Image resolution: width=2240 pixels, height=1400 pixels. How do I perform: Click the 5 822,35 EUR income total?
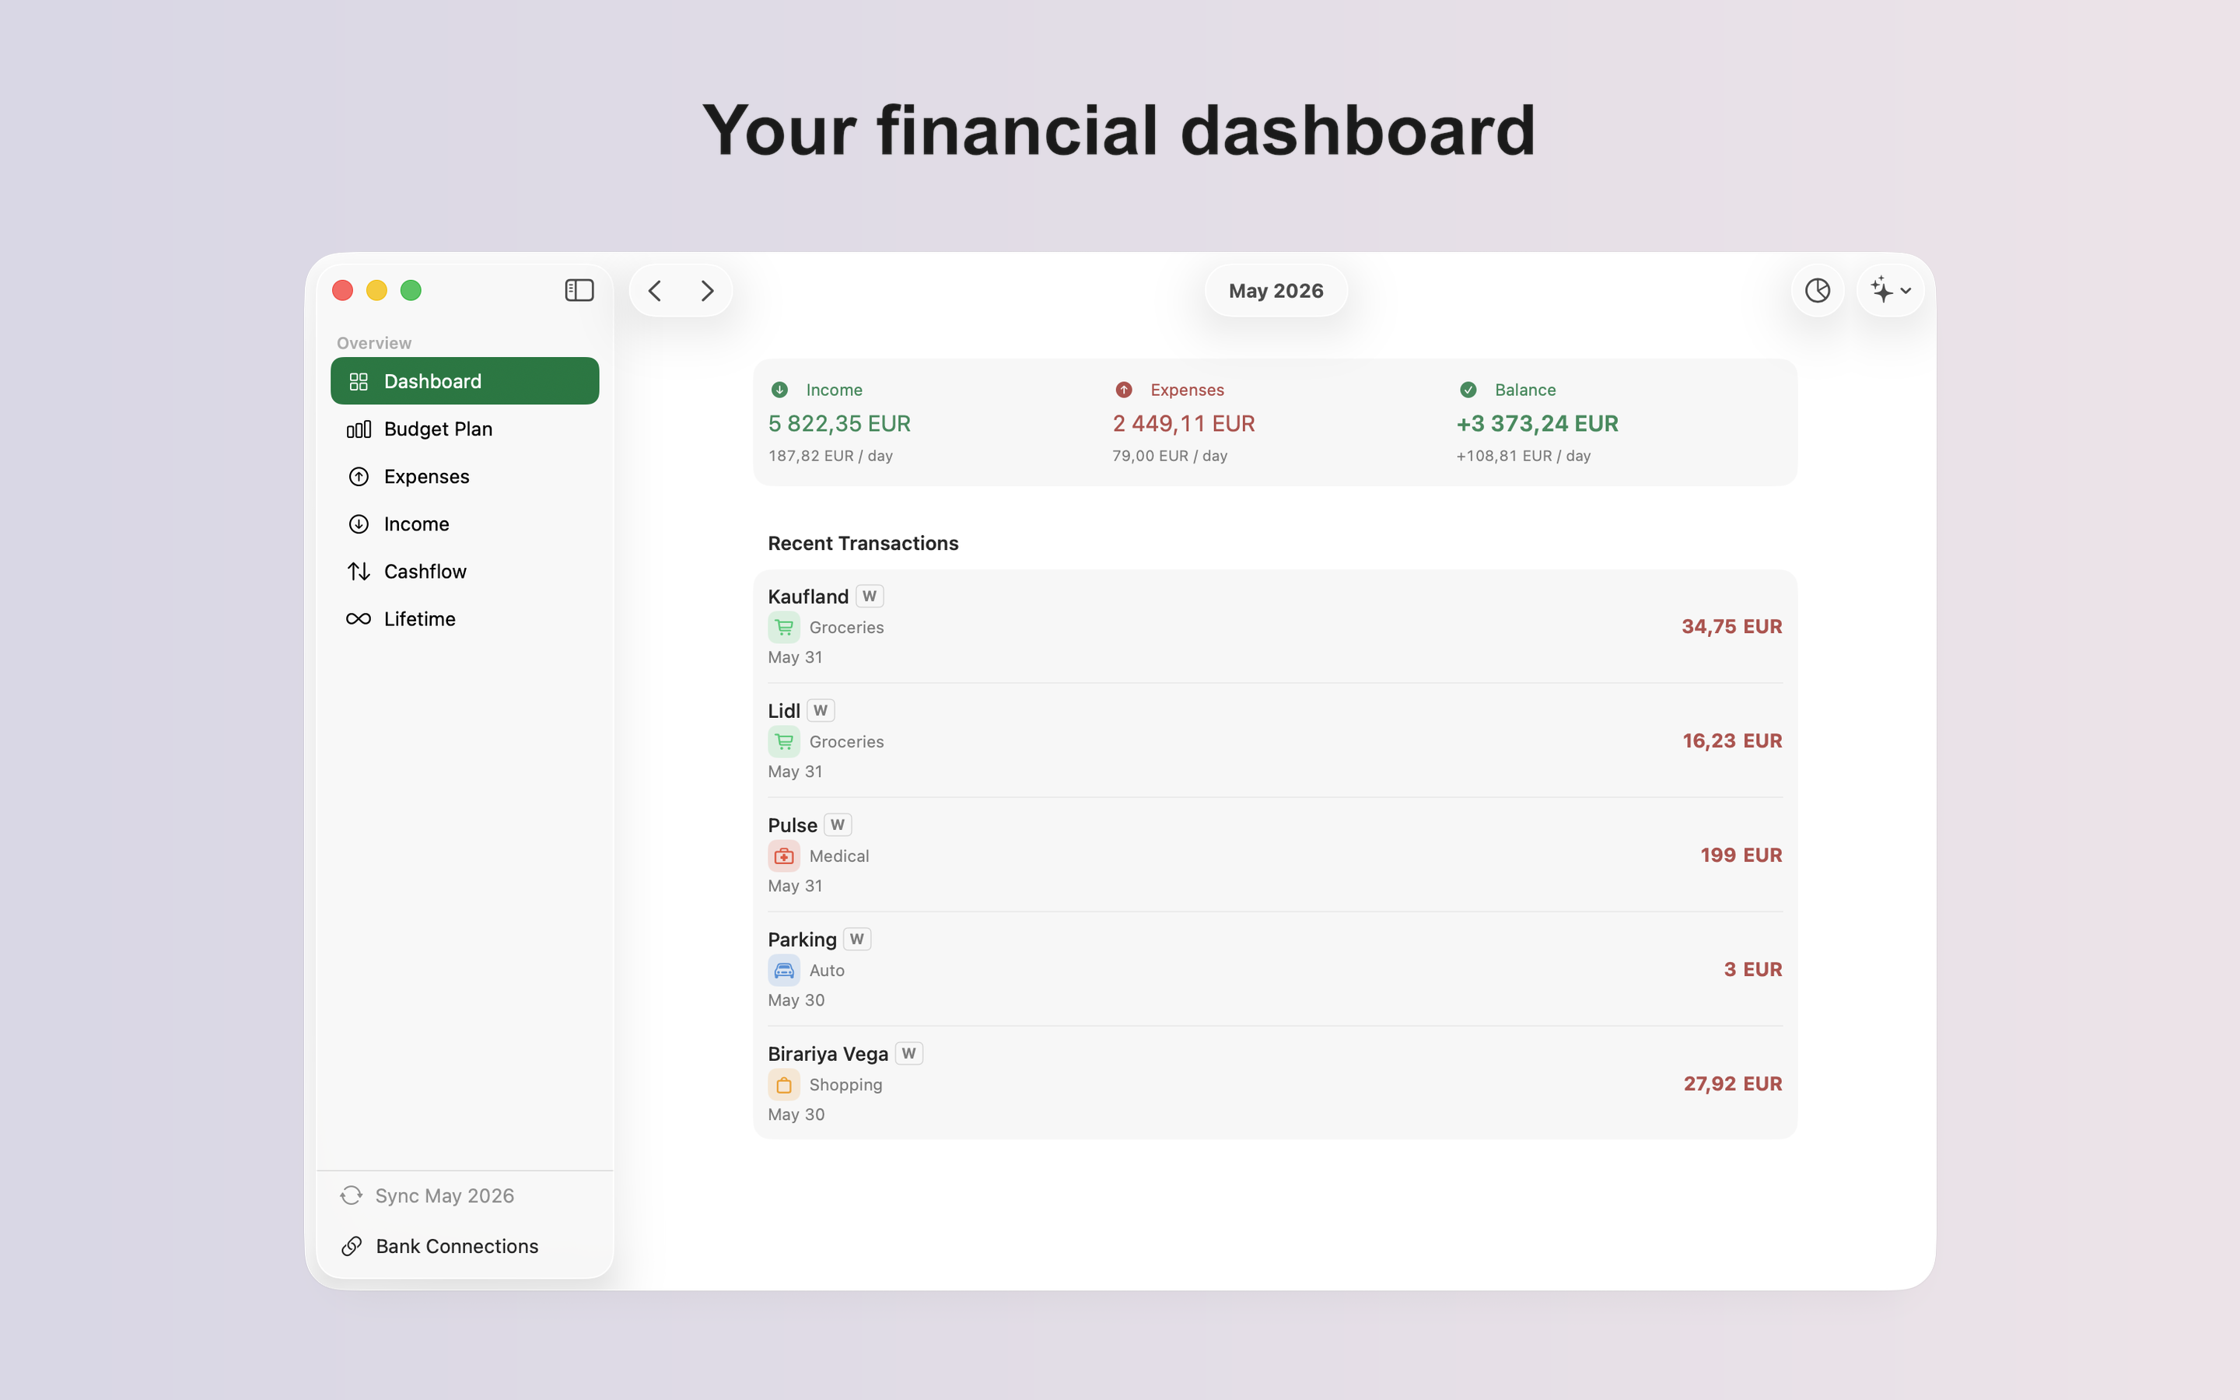(839, 423)
